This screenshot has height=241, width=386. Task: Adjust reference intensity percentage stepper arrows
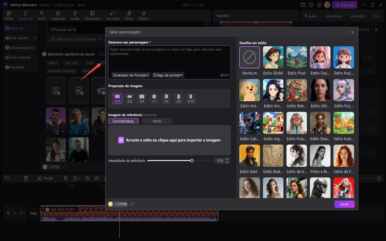tap(227, 161)
